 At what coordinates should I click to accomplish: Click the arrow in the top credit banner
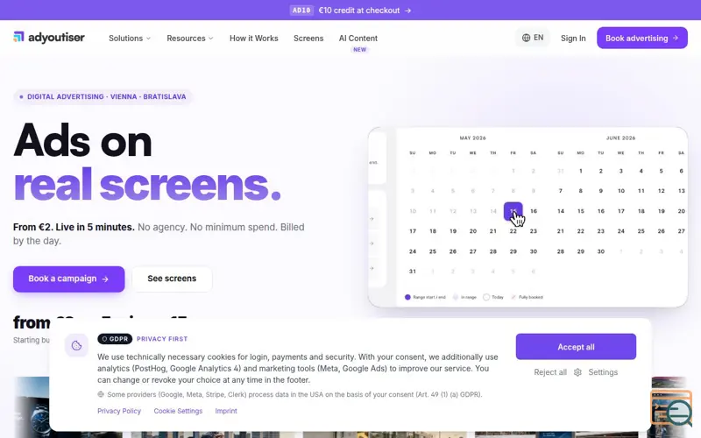(x=407, y=11)
